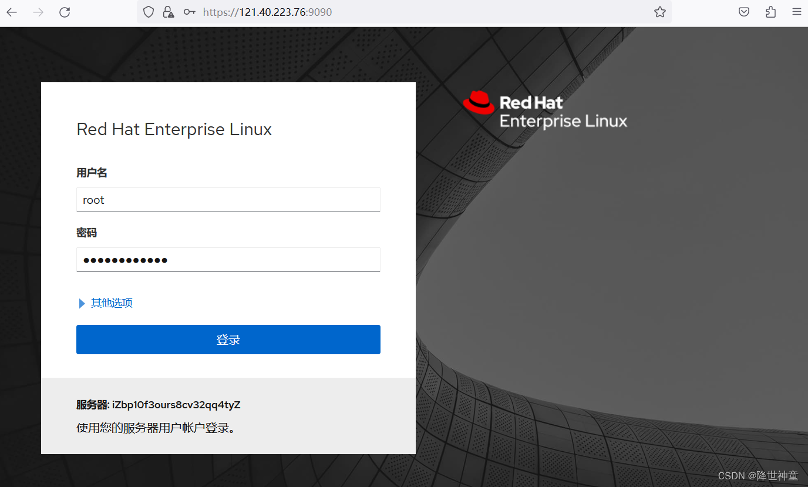Screen dimensions: 808x487
Task: Open the browser hamburger menu
Action: click(797, 12)
